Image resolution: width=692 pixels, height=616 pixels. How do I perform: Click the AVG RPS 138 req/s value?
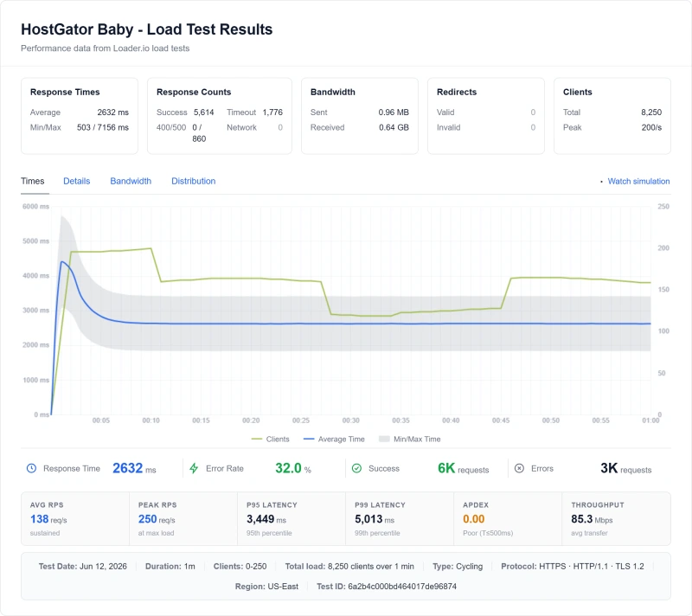(48, 519)
